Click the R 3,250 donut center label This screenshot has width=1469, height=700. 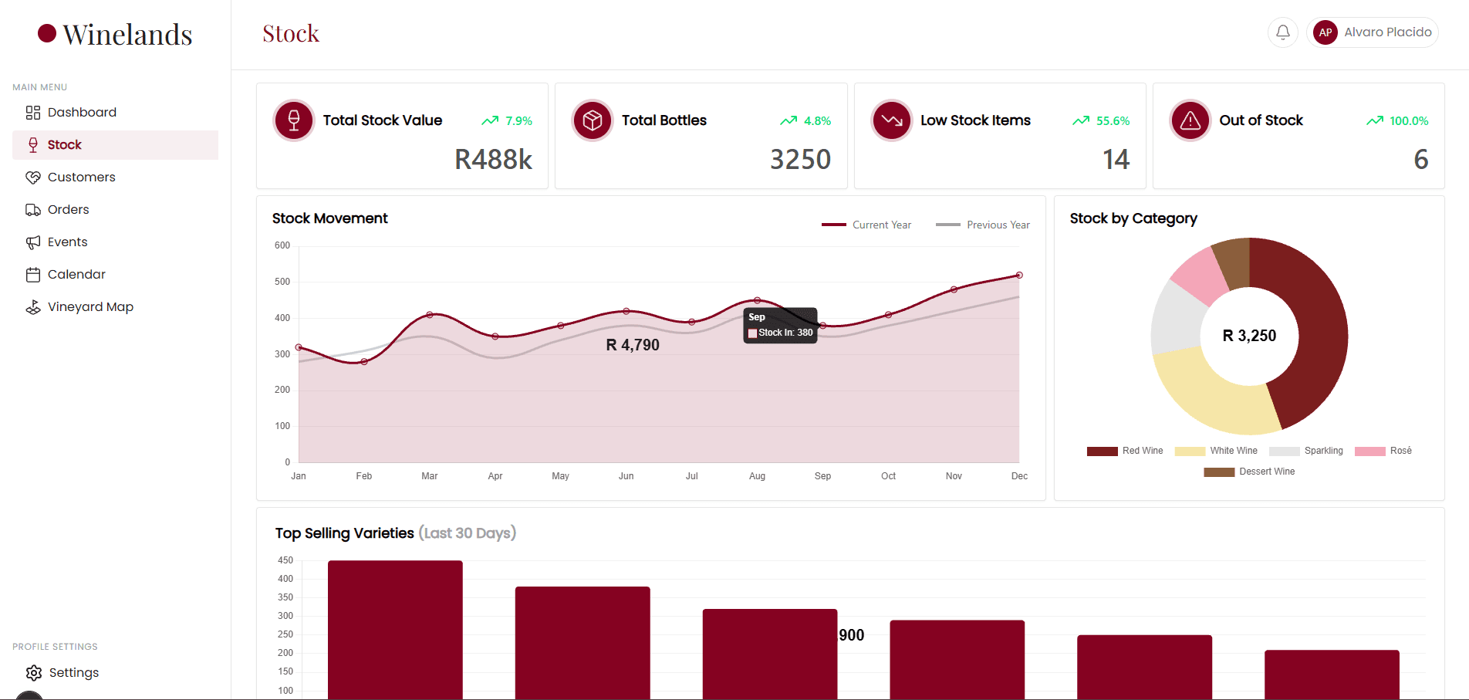(1249, 336)
